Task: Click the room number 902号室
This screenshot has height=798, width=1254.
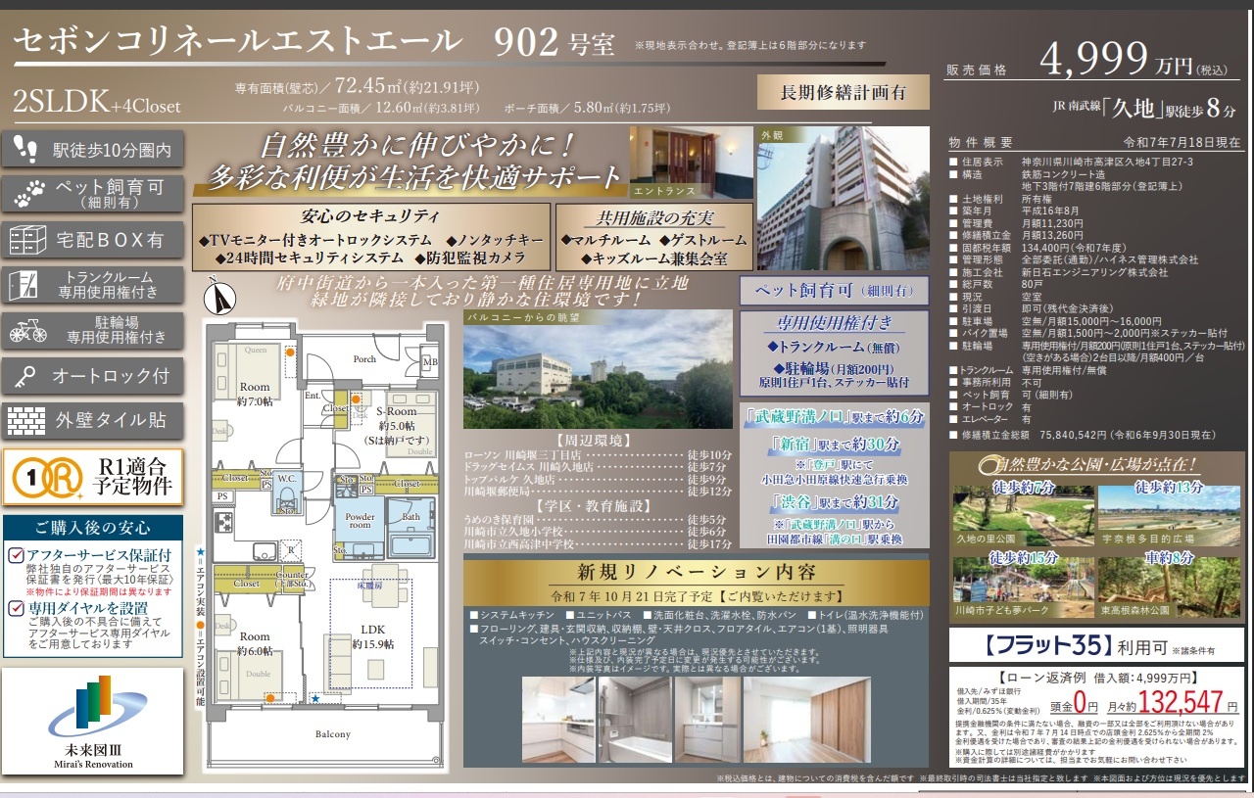Action: (x=555, y=42)
